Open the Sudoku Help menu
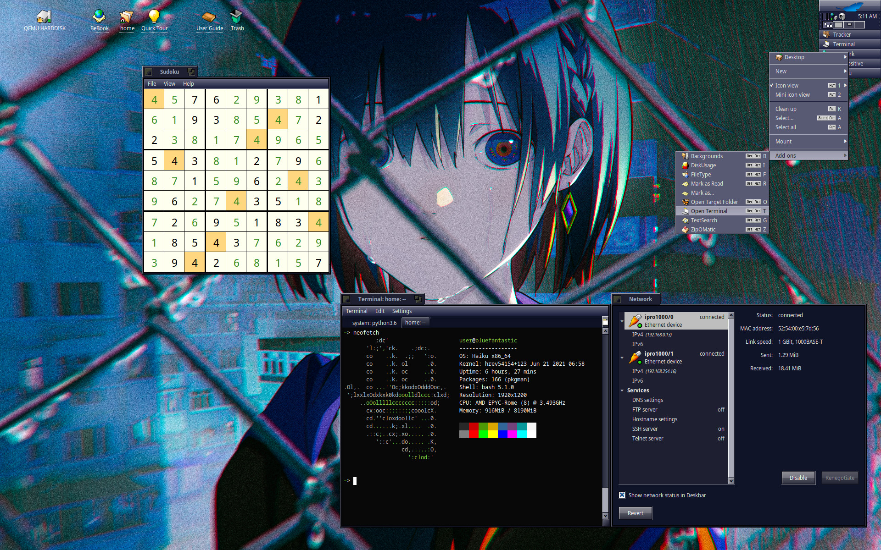This screenshot has width=881, height=550. [189, 84]
